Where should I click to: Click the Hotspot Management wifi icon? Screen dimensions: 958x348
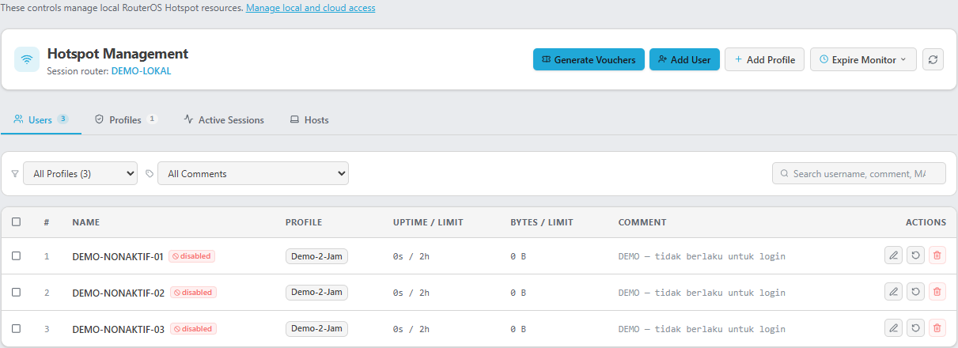(x=27, y=59)
